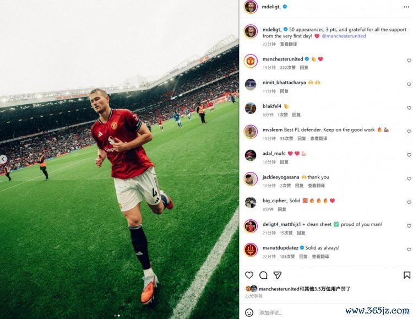
Task: Open the comment bubble icon
Action: [263, 275]
